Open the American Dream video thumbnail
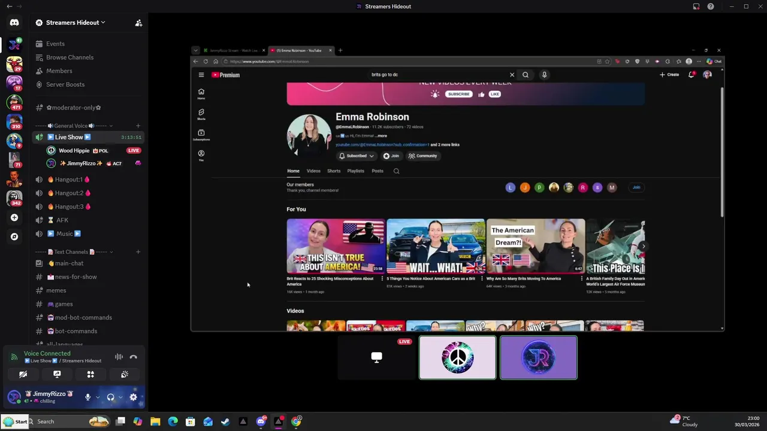 536,246
